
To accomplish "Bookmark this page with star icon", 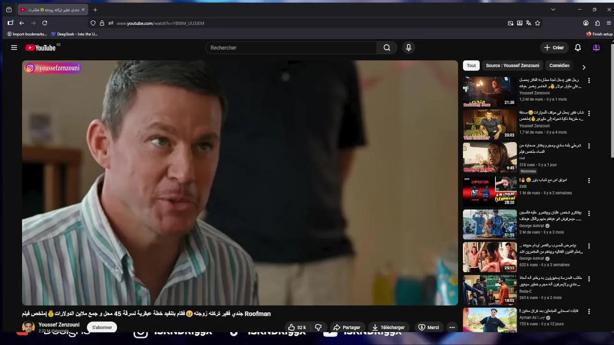I will [x=537, y=23].
